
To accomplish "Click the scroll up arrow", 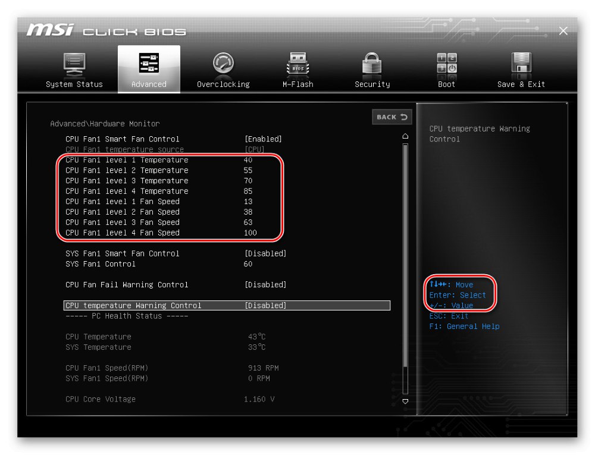I will pyautogui.click(x=405, y=136).
